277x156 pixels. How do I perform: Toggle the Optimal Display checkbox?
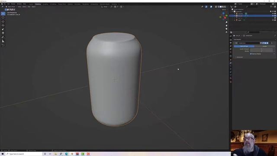pos(251,54)
